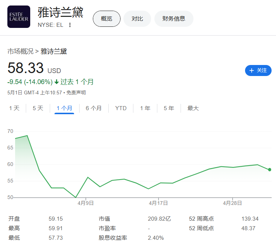Click the 50 y-axis label
This screenshot has height=246, width=276.
tap(10, 198)
